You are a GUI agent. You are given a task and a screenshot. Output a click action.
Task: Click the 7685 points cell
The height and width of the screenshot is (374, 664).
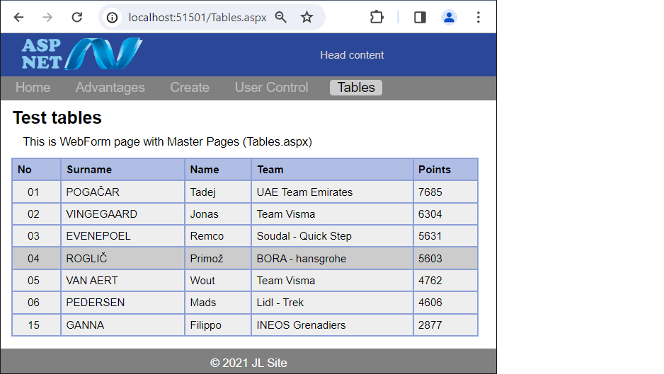click(x=445, y=192)
